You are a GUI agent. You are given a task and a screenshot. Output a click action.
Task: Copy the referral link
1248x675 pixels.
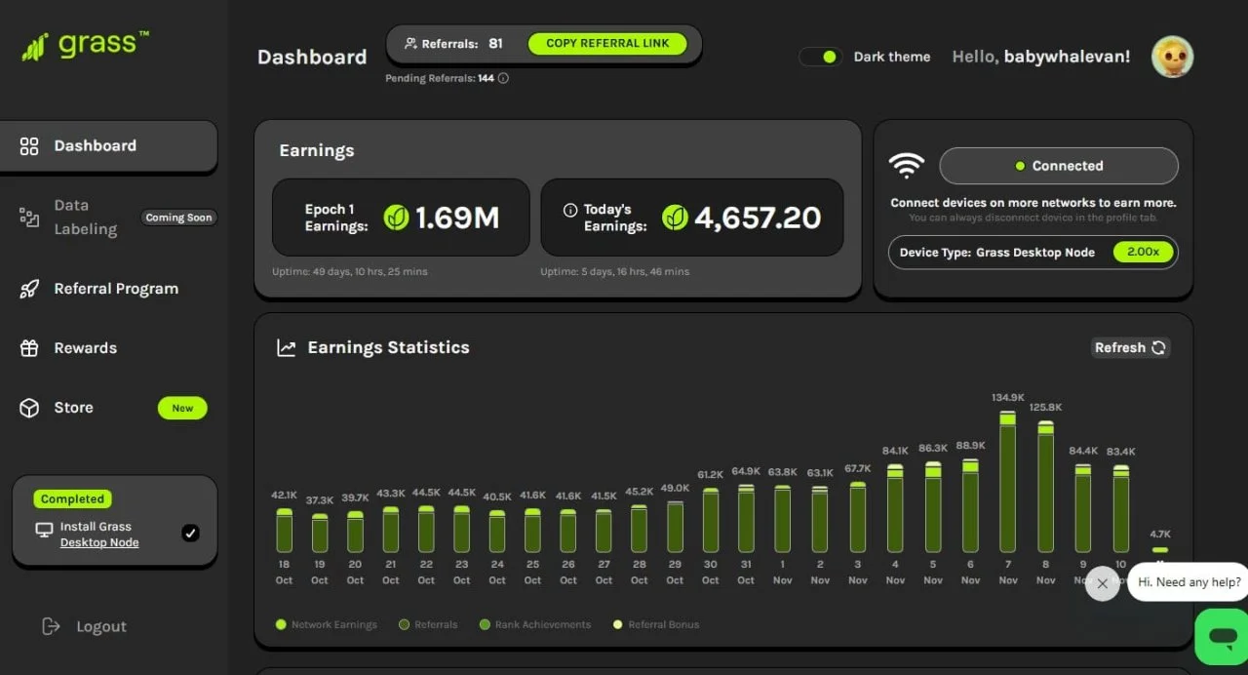[607, 44]
